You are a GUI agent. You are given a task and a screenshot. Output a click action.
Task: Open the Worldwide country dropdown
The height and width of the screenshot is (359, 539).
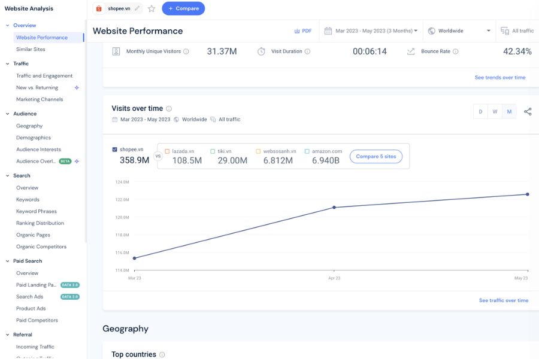pos(459,31)
